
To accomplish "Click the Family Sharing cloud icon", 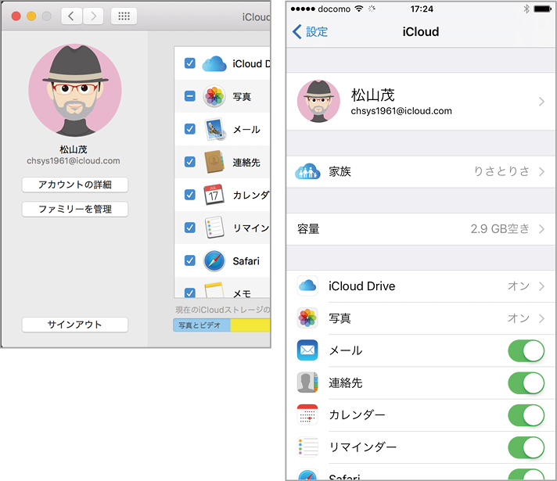I will click(x=307, y=171).
